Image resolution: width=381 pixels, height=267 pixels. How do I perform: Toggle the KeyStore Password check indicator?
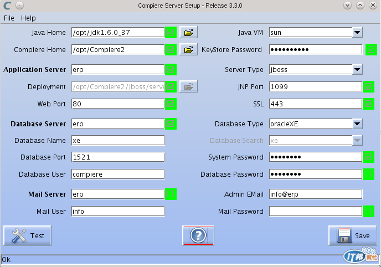pos(371,49)
